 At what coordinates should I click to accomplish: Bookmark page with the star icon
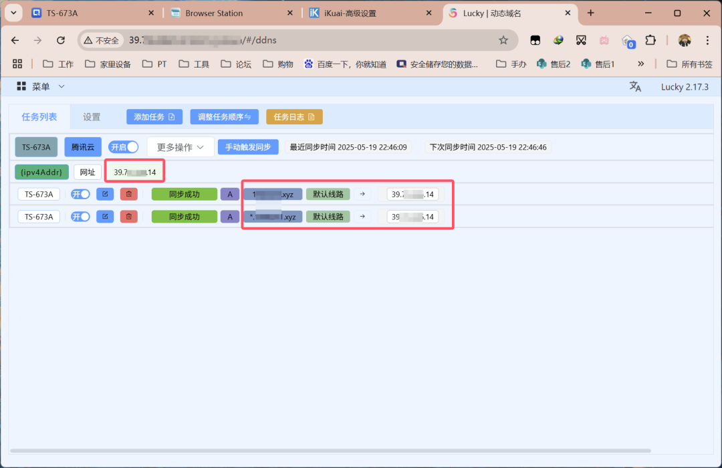503,40
